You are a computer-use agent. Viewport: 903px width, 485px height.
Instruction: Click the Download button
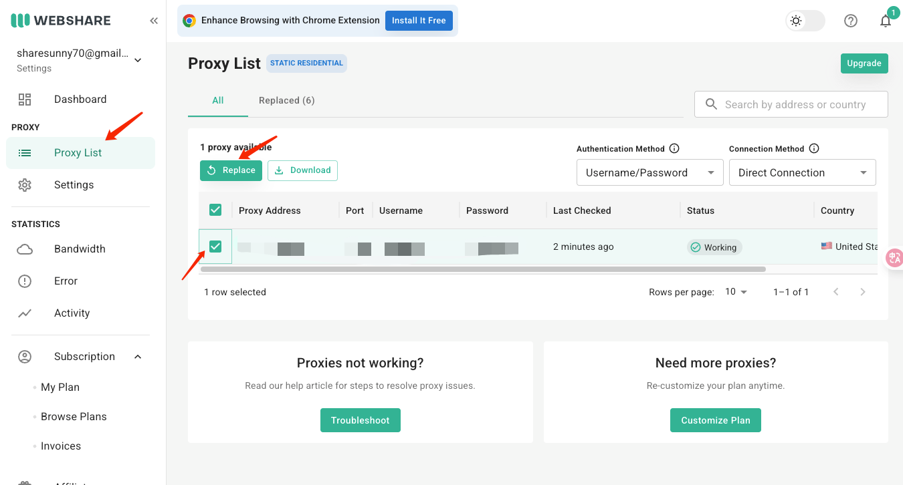[302, 170]
